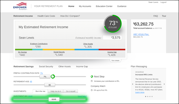
Task: Choose the 'Do it for me' investments tab
Action: click(40, 91)
